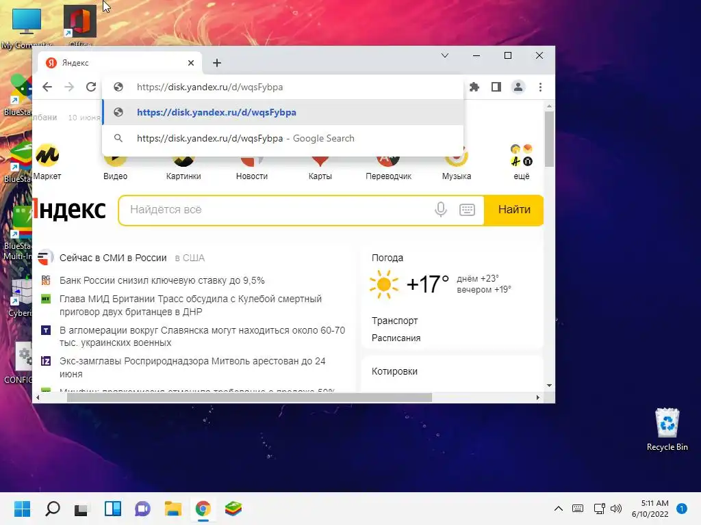Start voice search with microphone icon

pyautogui.click(x=441, y=209)
